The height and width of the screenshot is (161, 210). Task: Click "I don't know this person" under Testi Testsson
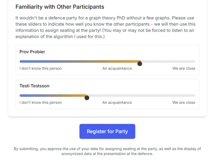41,102
